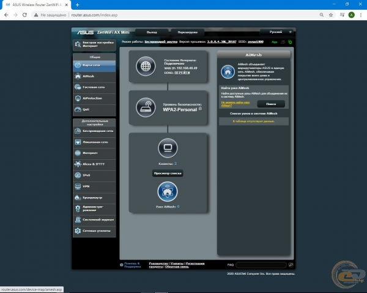Open the browser zoom magnifier icon
The image size is (367, 293).
(x=322, y=15)
